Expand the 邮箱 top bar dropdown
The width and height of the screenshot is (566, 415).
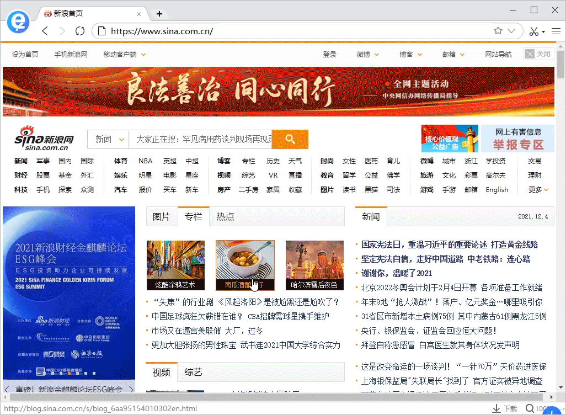tap(462, 55)
